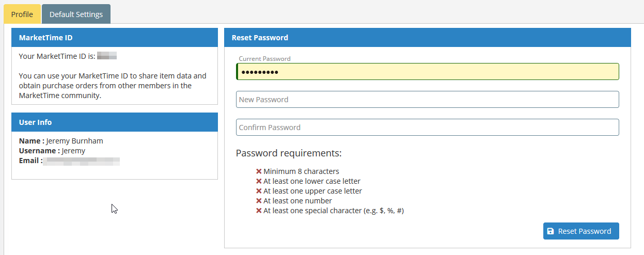Click the red X beside special character requirement
Screen dimensions: 644x255
(259, 211)
